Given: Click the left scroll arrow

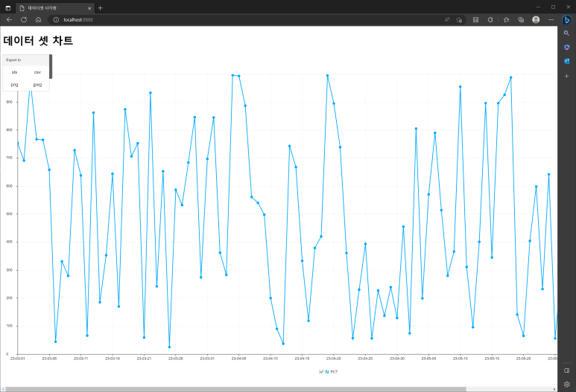Looking at the screenshot, I should pyautogui.click(x=2, y=389).
